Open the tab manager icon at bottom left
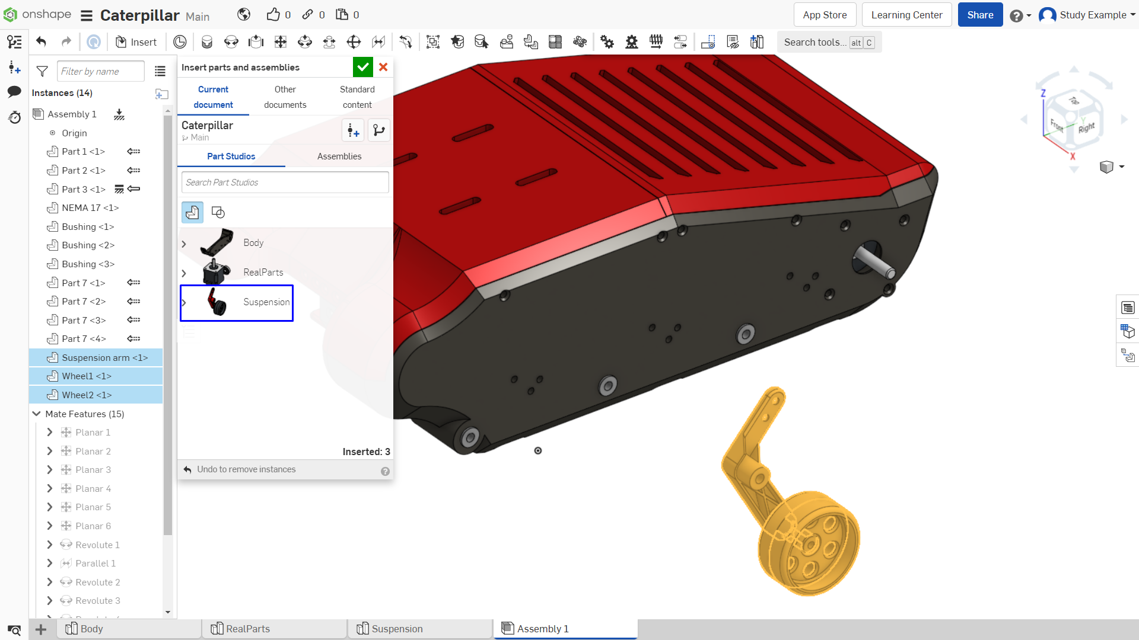The width and height of the screenshot is (1139, 640). [x=14, y=629]
